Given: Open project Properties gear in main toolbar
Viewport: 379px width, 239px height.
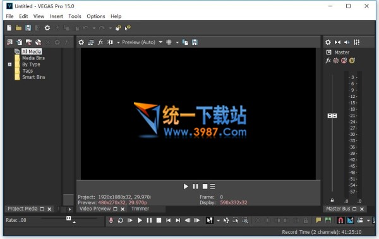Looking at the screenshot, I should pyautogui.click(x=47, y=28).
